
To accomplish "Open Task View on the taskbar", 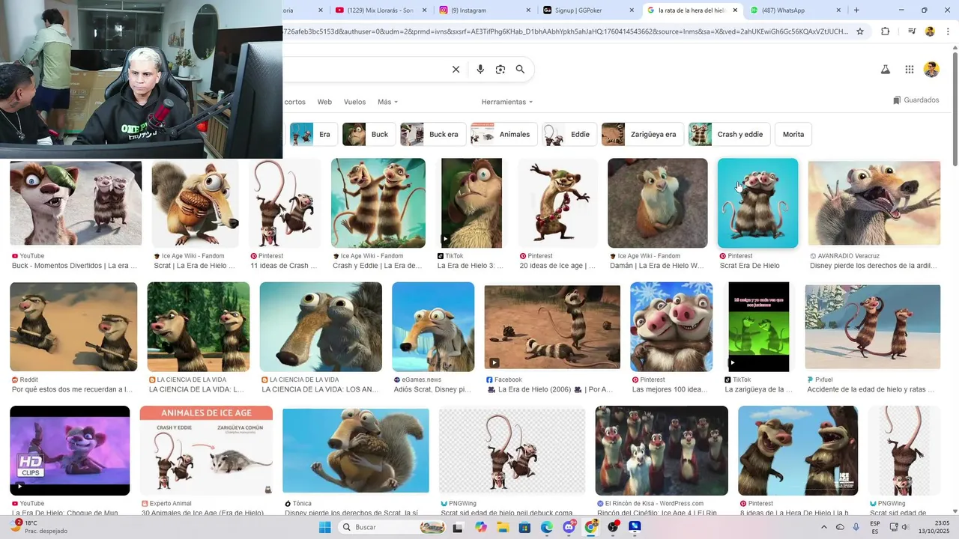I will click(x=458, y=527).
